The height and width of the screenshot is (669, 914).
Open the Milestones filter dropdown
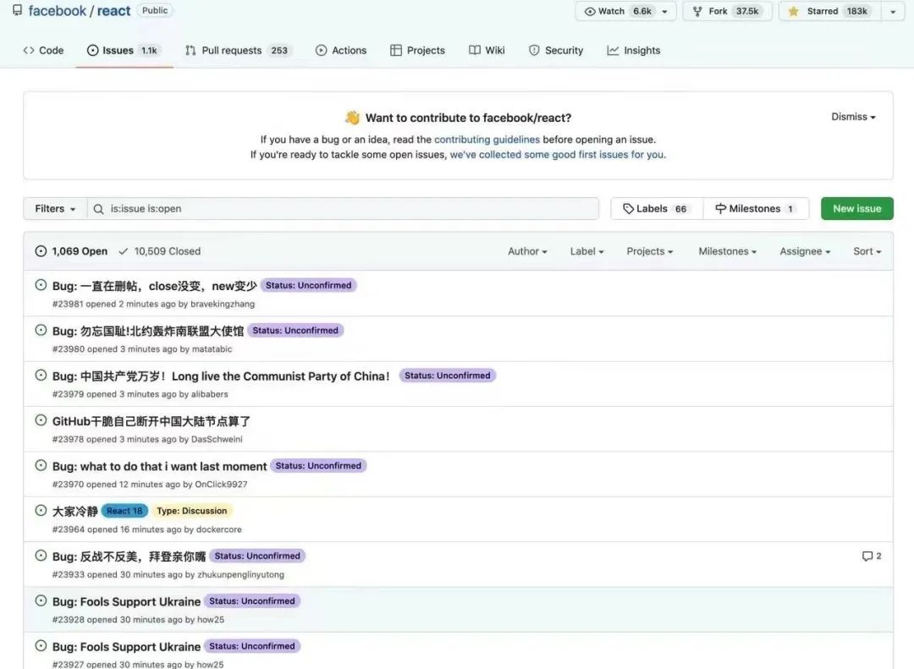[728, 251]
